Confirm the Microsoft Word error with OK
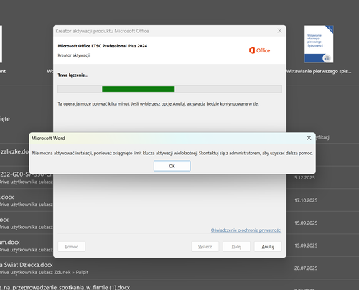This screenshot has height=290, width=359. pos(172,166)
